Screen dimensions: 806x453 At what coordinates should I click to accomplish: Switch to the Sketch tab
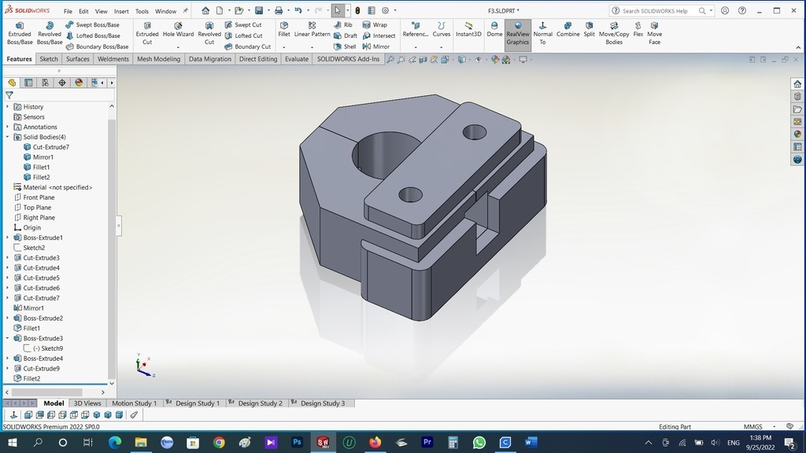point(48,58)
